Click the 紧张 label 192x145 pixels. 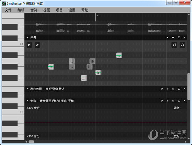point(177,108)
